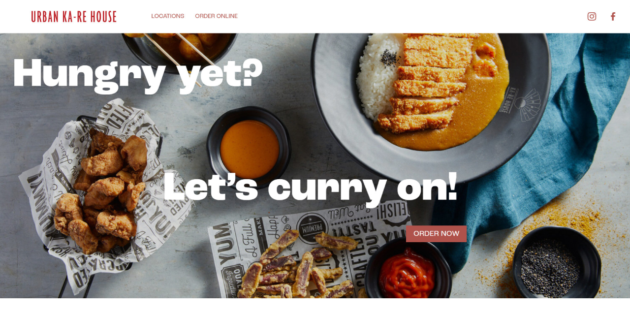Open the Instagram social icon
The image size is (630, 315).
click(592, 16)
